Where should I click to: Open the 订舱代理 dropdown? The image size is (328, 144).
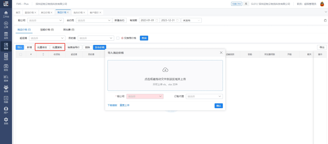coord(204,96)
